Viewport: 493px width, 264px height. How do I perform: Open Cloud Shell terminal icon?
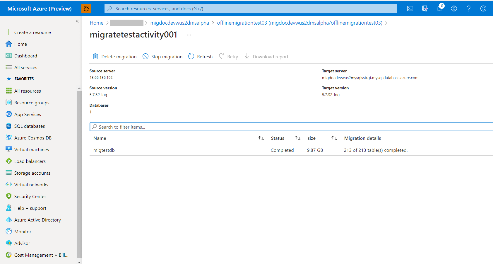coord(410,8)
